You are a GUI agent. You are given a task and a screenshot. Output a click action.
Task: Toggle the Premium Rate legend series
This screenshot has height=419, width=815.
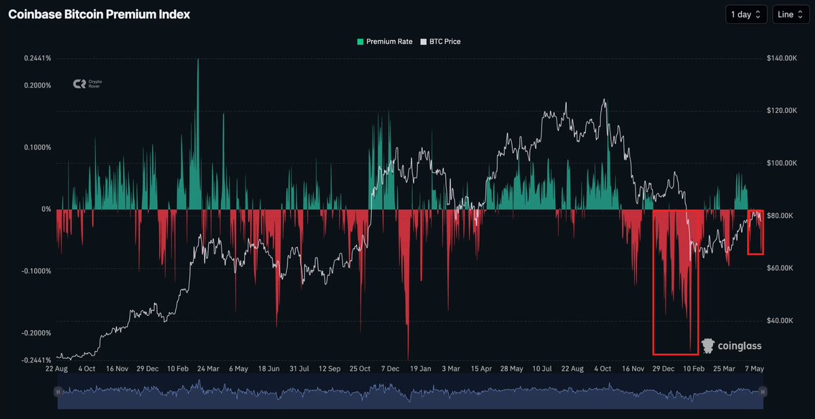click(x=385, y=41)
